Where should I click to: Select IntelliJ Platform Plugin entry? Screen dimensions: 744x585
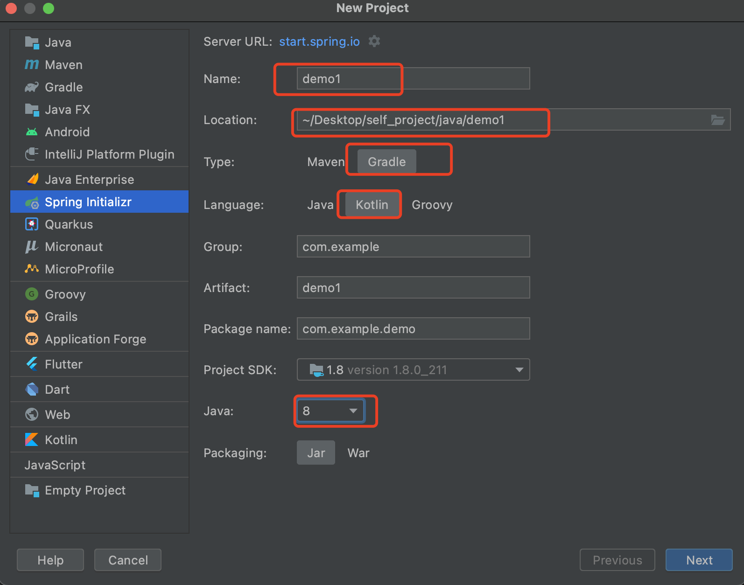click(99, 154)
